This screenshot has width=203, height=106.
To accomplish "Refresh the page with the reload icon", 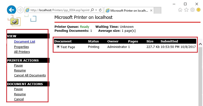I will tap(100, 10).
